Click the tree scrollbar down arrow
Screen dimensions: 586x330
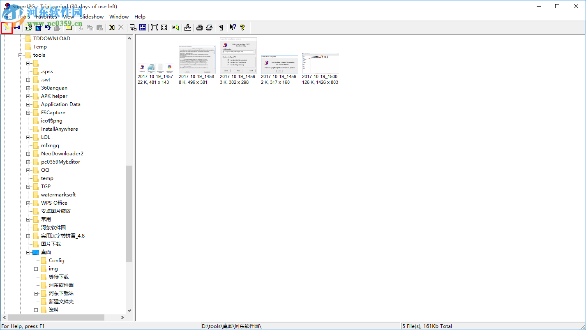click(129, 311)
